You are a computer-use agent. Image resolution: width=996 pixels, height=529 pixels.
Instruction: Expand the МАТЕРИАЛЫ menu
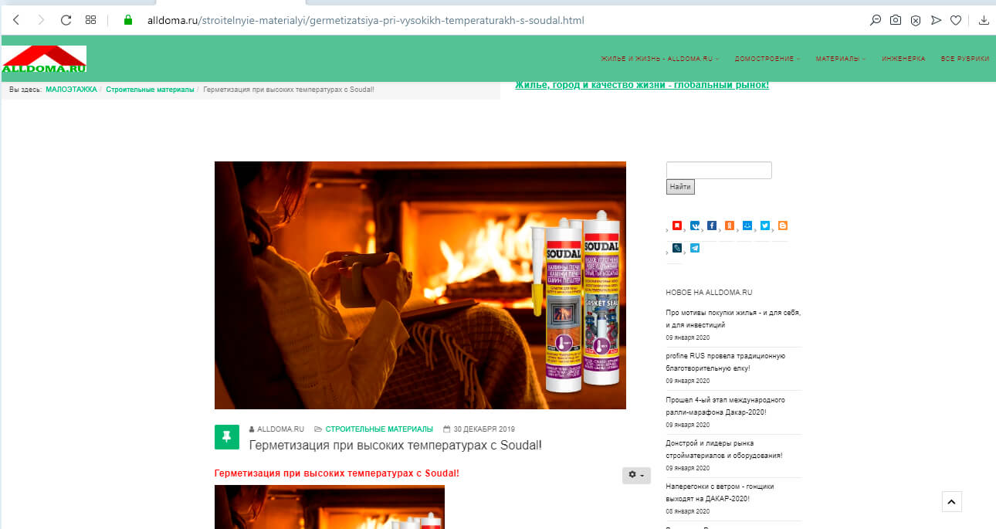coord(841,59)
